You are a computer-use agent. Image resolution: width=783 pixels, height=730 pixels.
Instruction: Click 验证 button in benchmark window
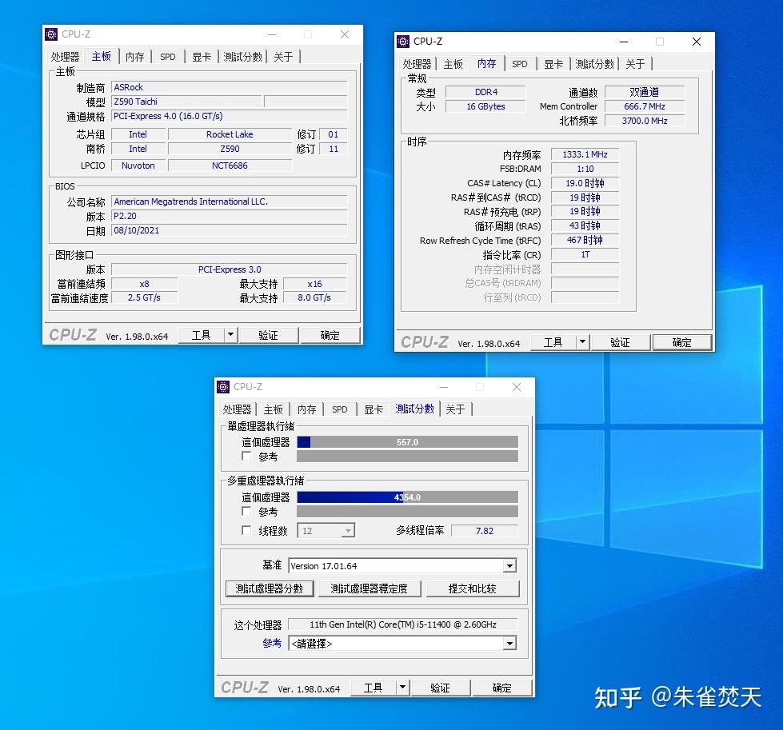440,688
